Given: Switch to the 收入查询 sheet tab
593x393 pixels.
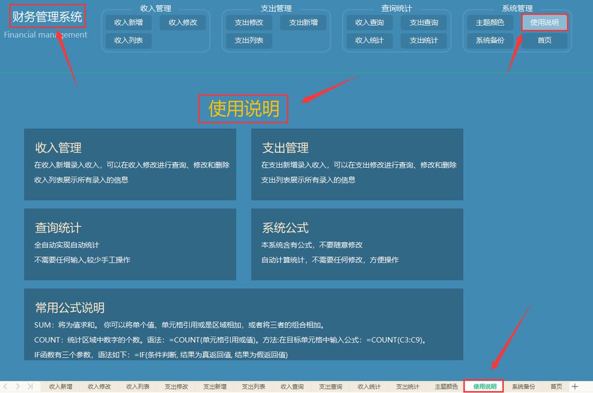Looking at the screenshot, I should (292, 387).
